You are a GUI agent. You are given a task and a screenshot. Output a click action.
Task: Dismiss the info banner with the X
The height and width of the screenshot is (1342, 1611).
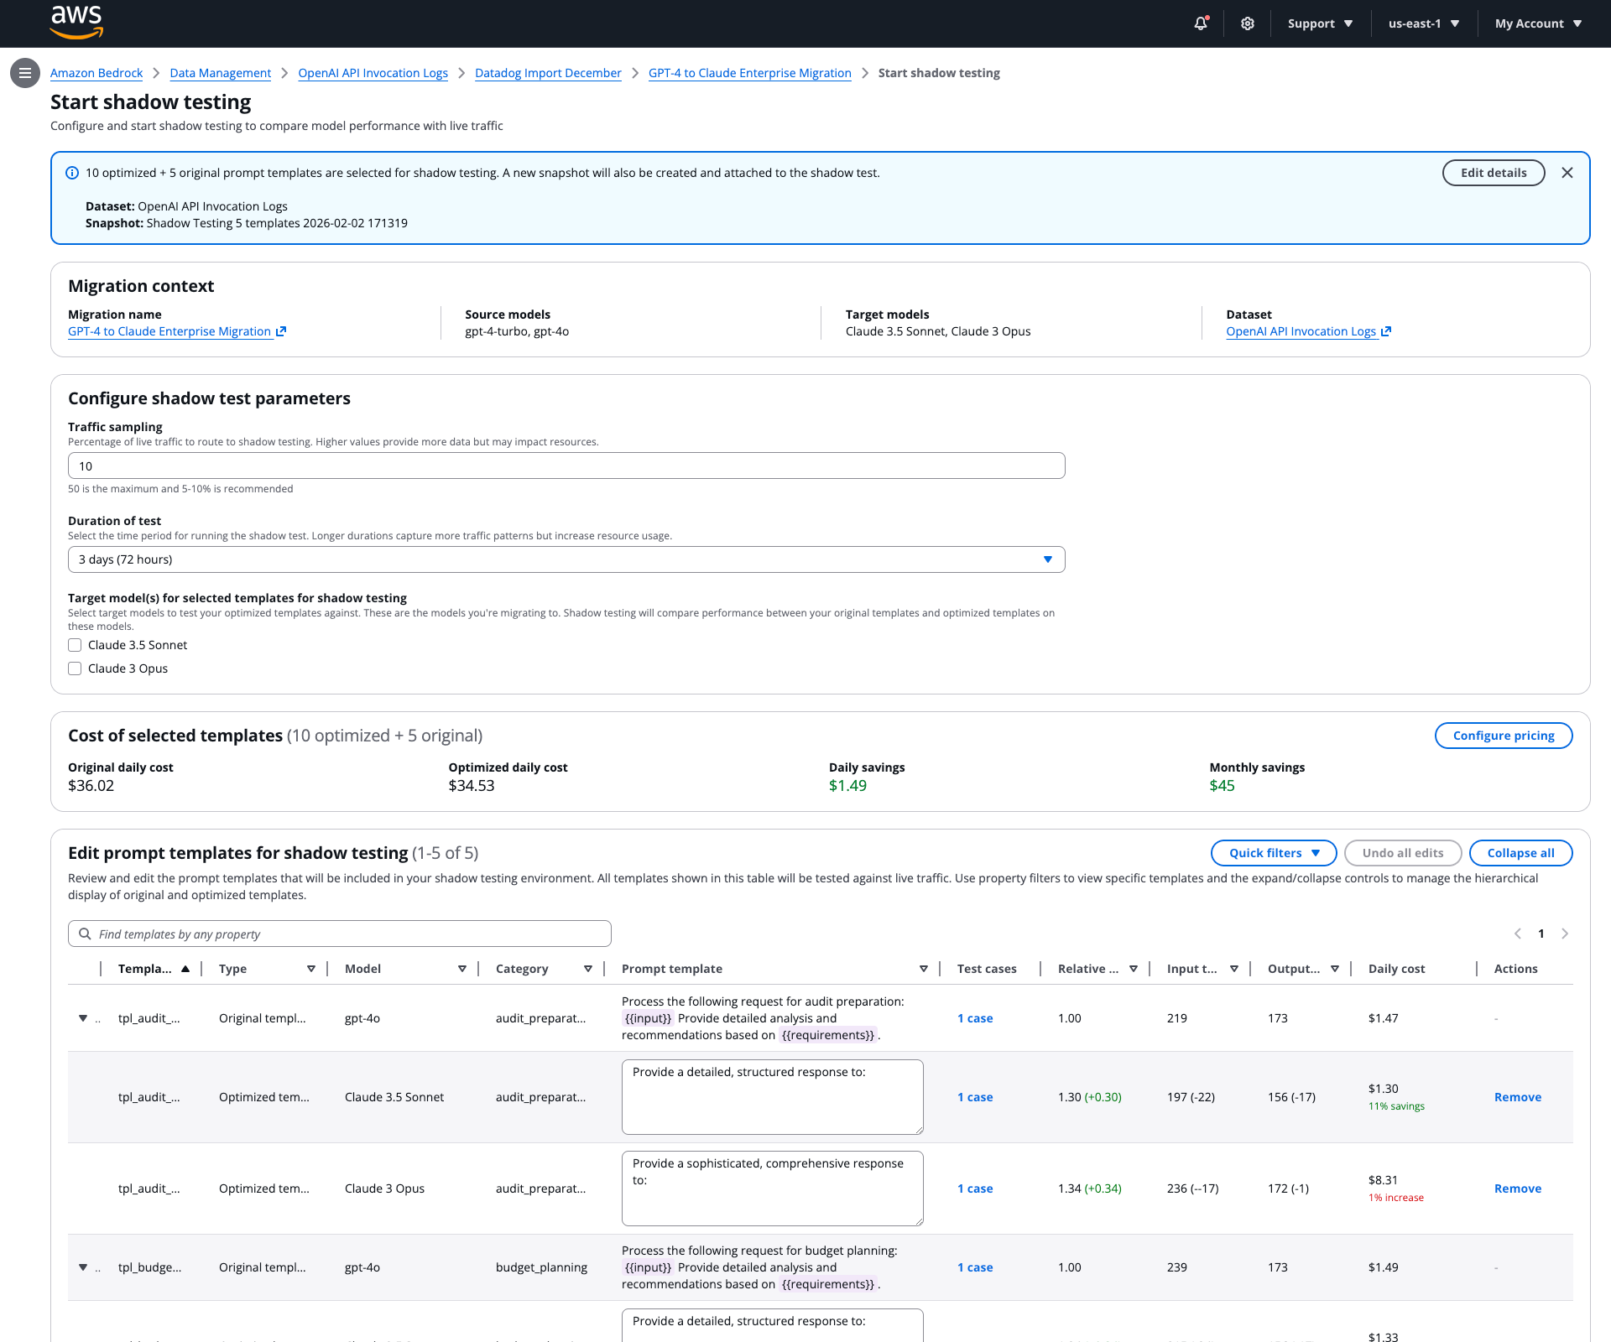[1567, 173]
